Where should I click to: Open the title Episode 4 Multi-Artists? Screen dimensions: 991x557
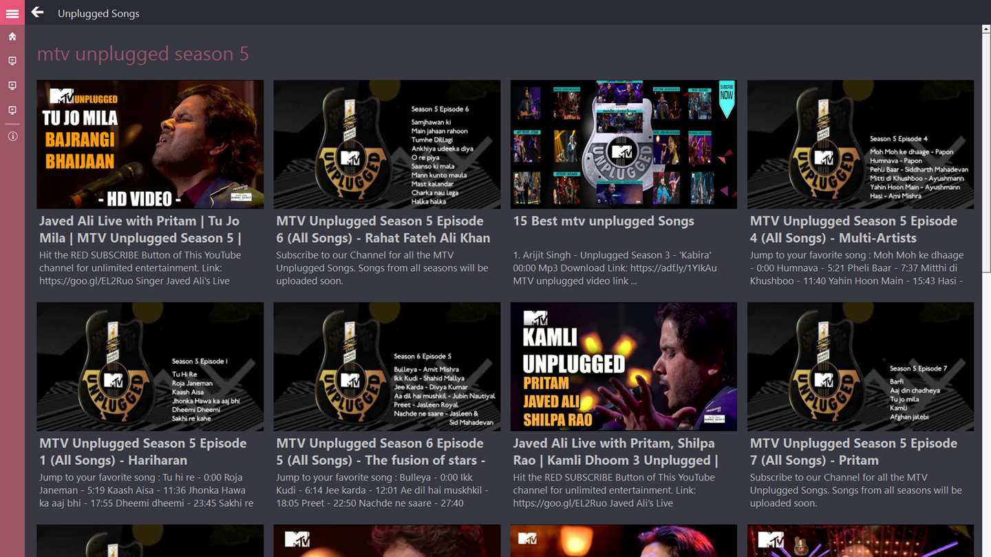tap(853, 230)
